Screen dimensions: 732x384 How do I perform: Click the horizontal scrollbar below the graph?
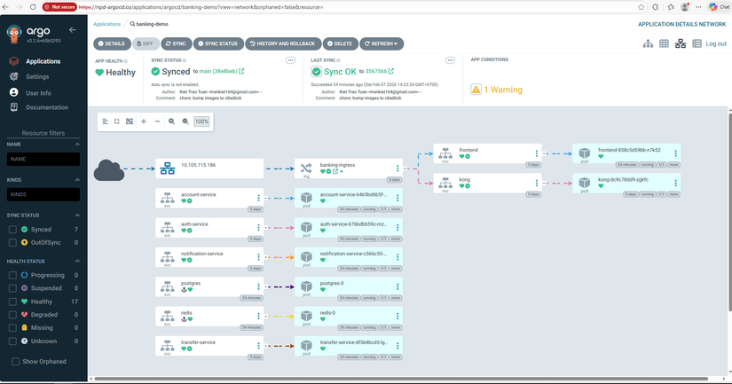401,379
